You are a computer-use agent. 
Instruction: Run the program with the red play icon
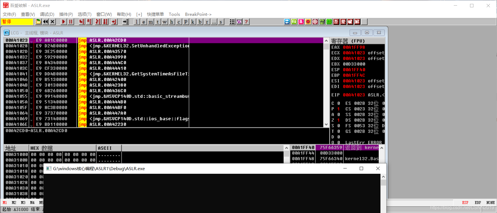click(x=64, y=22)
